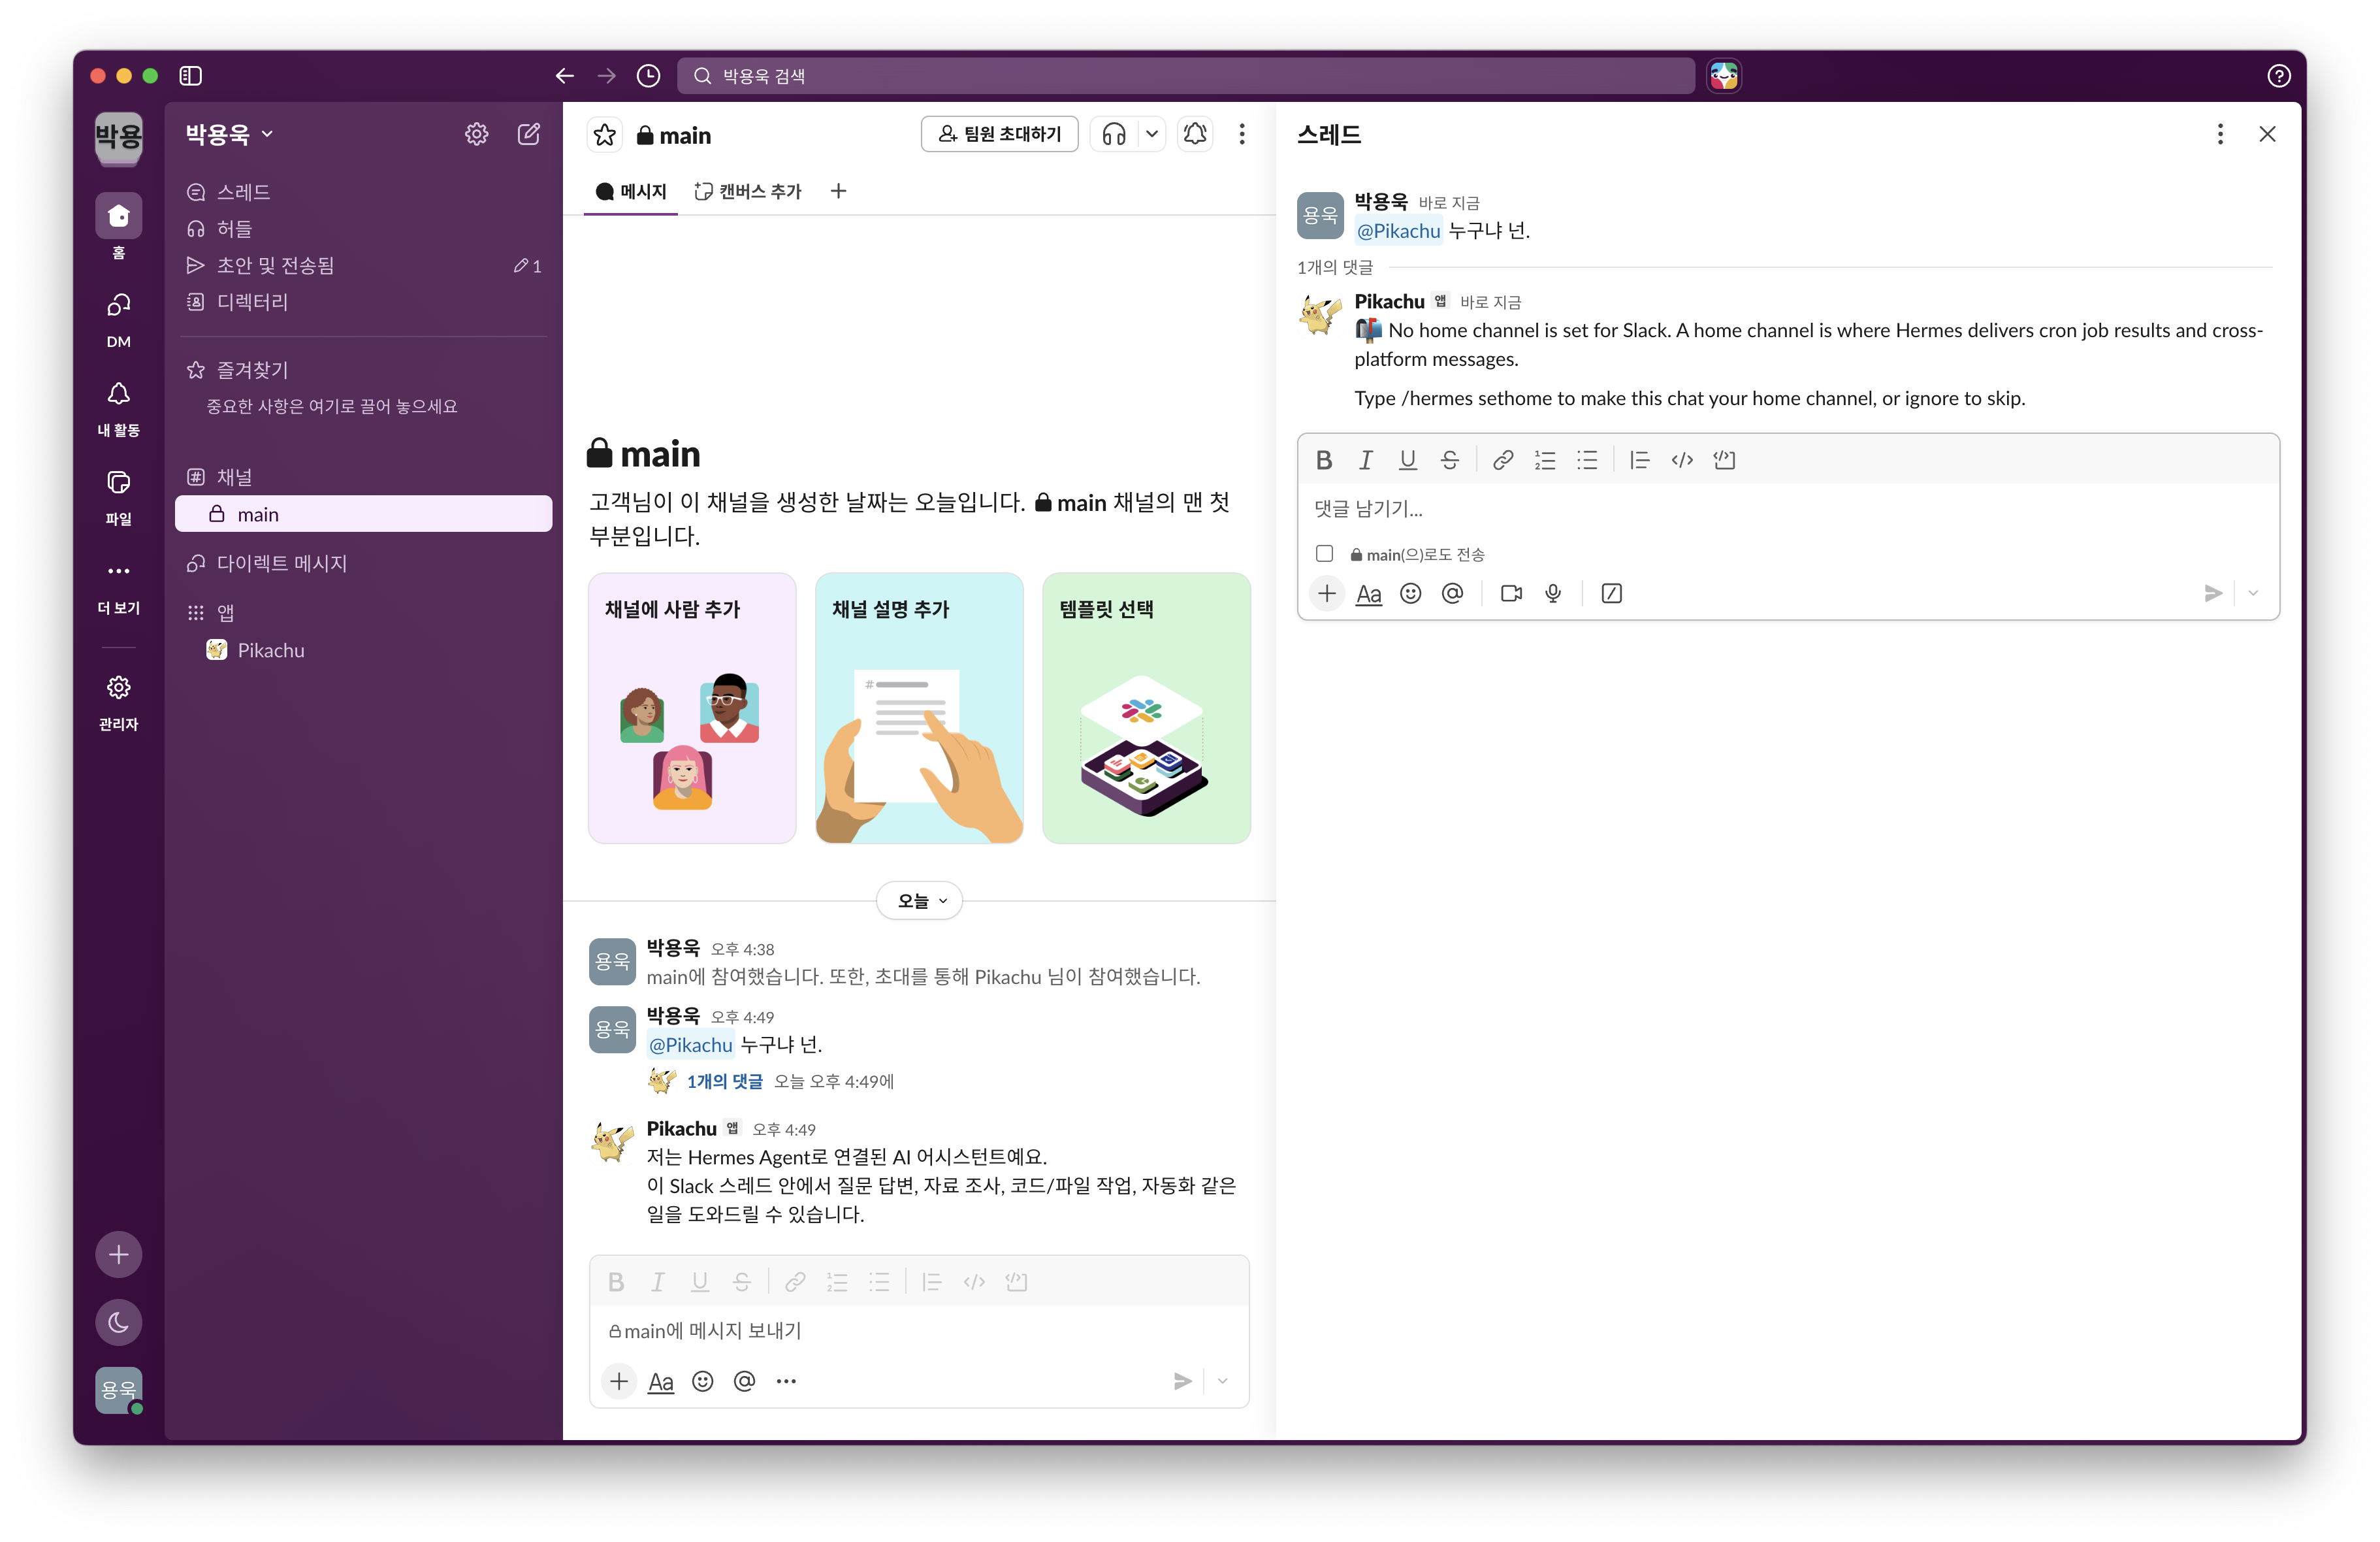Click the plus create button in left rail
The height and width of the screenshot is (1542, 2380).
point(119,1254)
